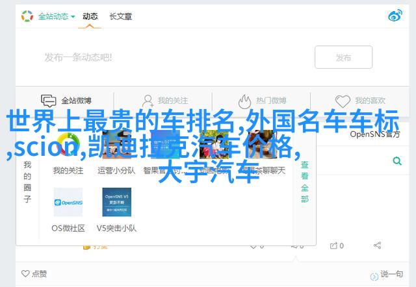Open the 全站动态 dropdown menu
This screenshot has width=416, height=287.
click(x=57, y=16)
